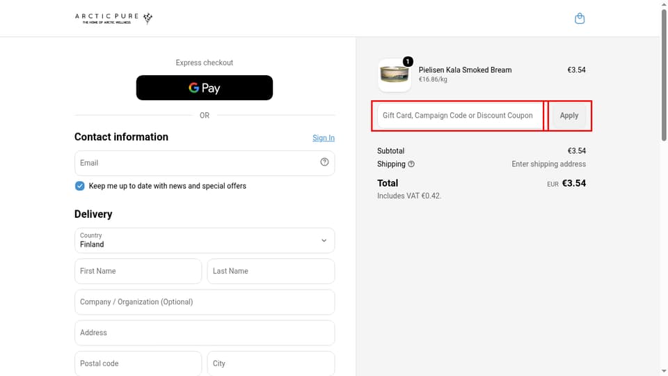Viewport: 668px width, 376px height.
Task: Uncheck Keep me up to date checkbox
Action: coord(79,186)
